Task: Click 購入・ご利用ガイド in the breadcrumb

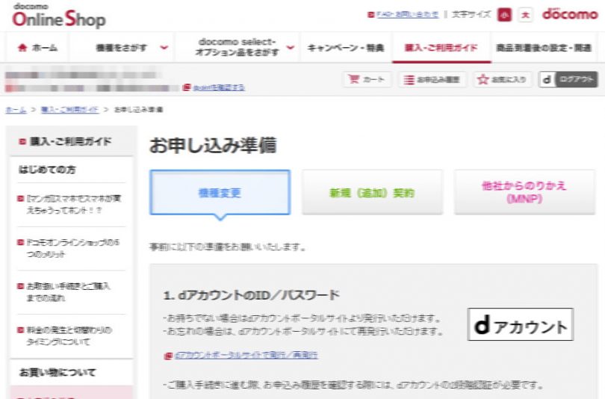Action: pyautogui.click(x=69, y=110)
